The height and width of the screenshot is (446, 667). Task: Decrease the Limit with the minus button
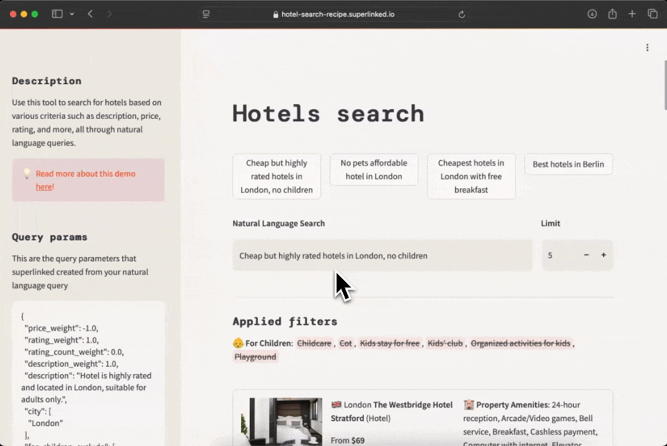[x=586, y=255]
